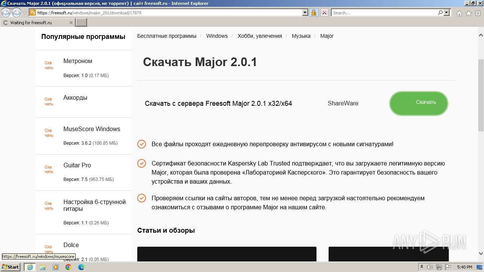Open File Explorer from the taskbar
Image resolution: width=484 pixels, height=272 pixels.
click(43, 267)
